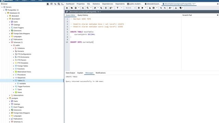The image size is (219, 123).
Task: Select the Messages tab
Action: [89, 73]
